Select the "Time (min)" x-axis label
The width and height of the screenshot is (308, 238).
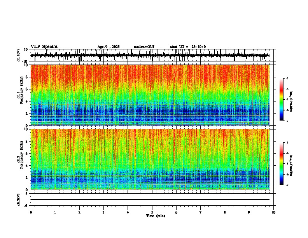156,216
